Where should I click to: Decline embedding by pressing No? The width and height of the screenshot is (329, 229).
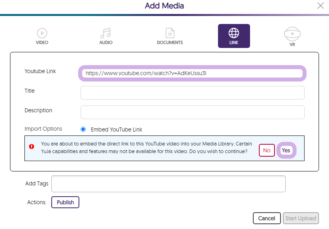[x=266, y=150]
